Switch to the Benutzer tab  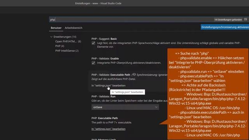(x=56, y=28)
